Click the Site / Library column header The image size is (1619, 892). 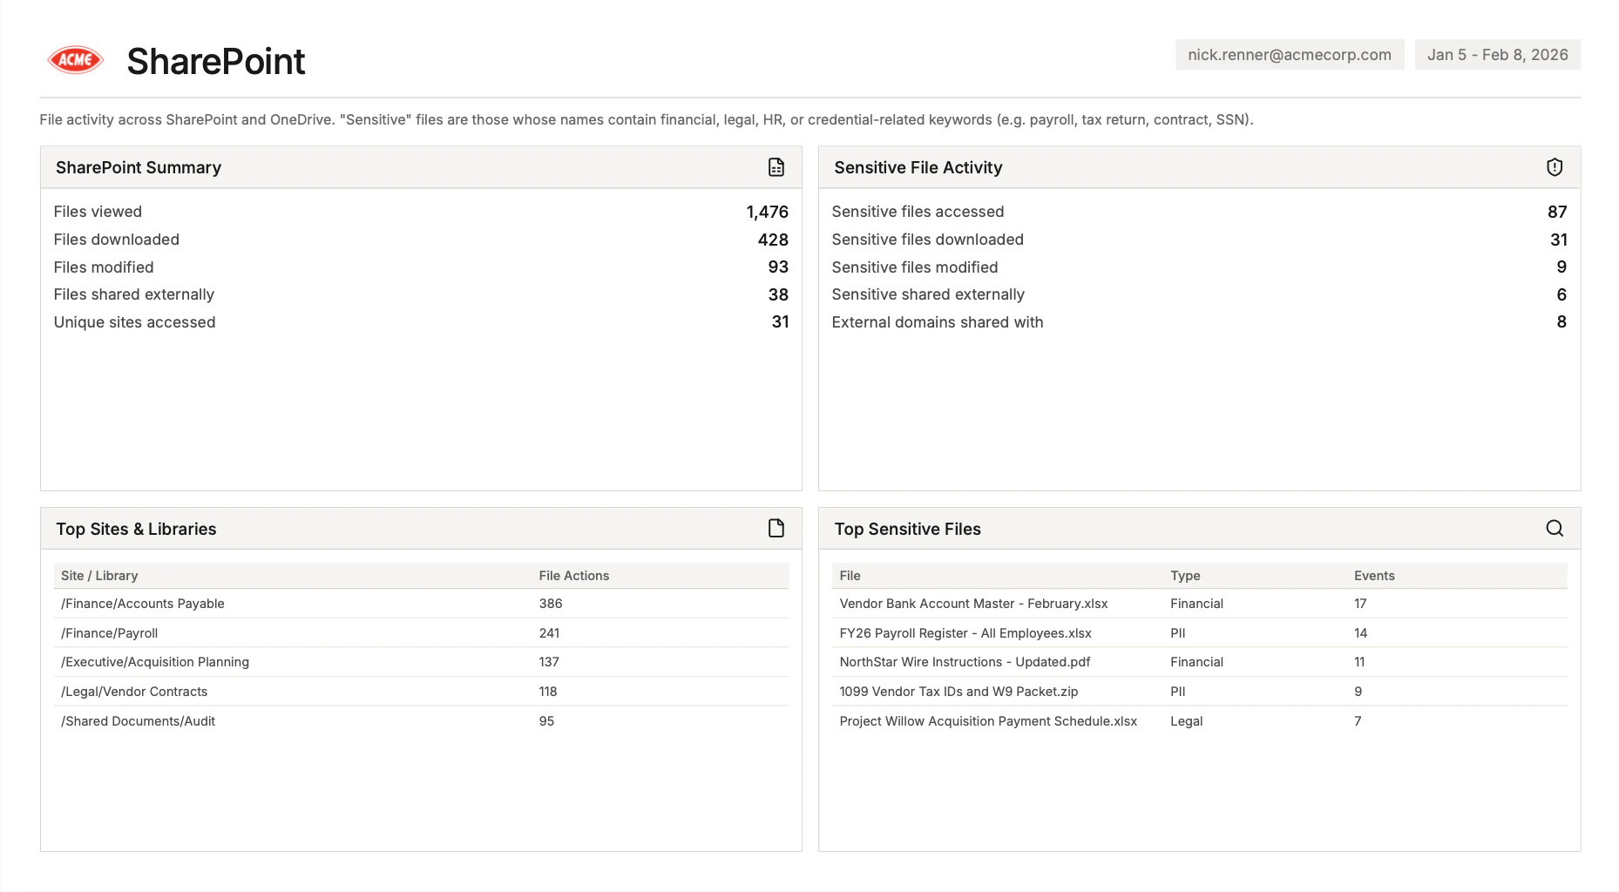[x=99, y=576]
